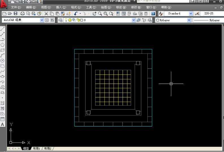The image size is (224, 152).
Task: Open the 视图(V) menu
Action: (x=46, y=7)
